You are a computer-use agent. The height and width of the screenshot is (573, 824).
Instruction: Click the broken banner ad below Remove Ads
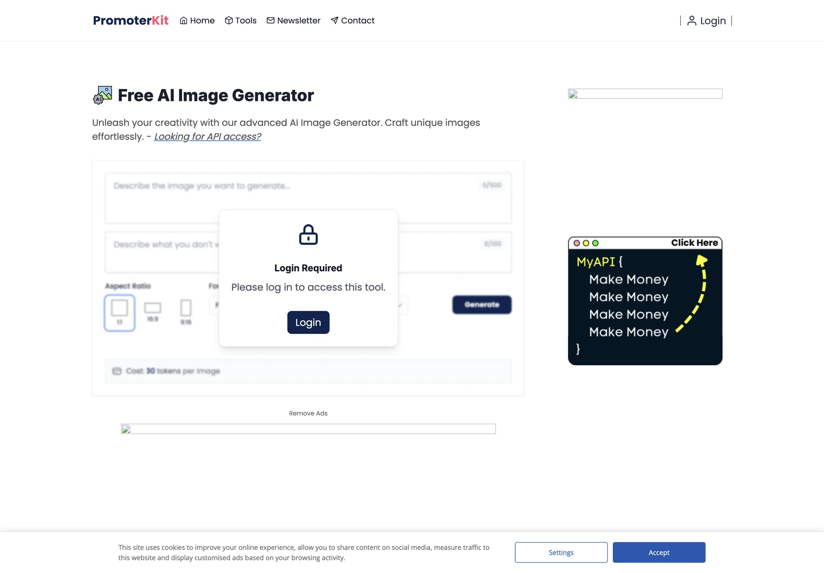pyautogui.click(x=308, y=429)
